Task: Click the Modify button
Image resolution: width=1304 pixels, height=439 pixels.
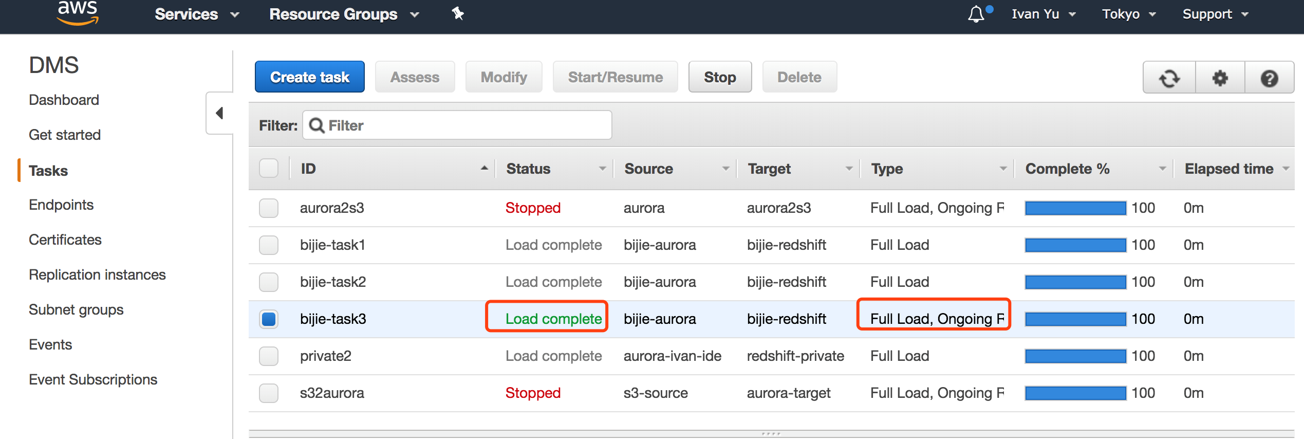Action: click(504, 77)
